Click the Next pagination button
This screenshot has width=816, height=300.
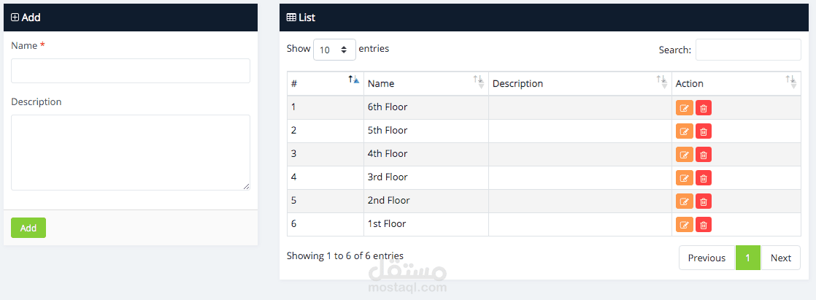tap(780, 258)
